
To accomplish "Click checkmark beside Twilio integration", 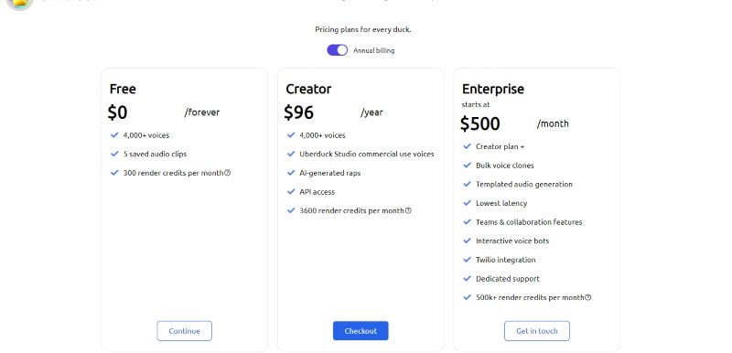I will tap(467, 260).
